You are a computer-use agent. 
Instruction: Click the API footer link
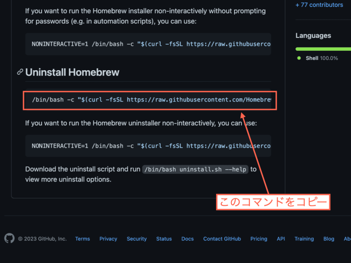pos(281,239)
